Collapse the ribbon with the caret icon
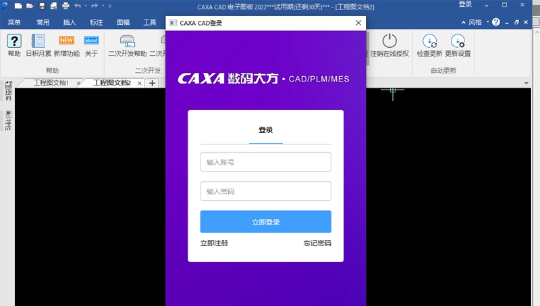The width and height of the screenshot is (540, 306). [464, 22]
